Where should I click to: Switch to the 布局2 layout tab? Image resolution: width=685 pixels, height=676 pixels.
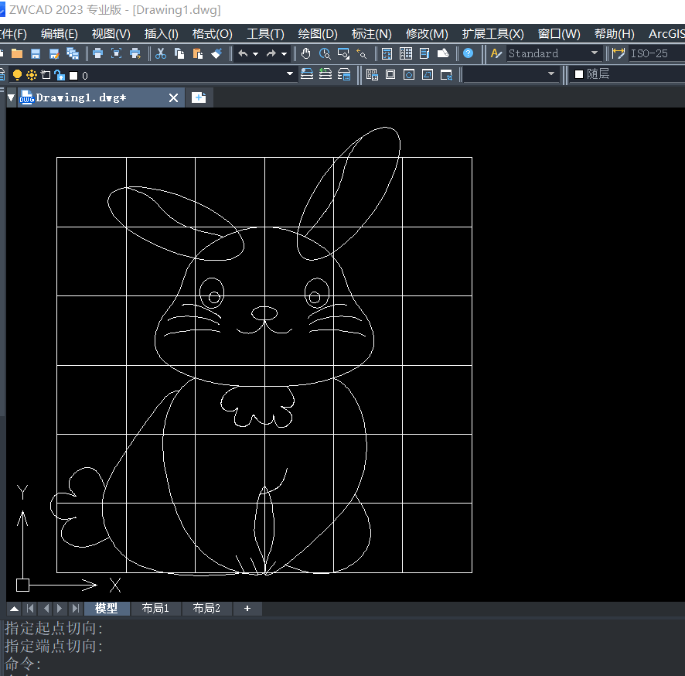pos(206,608)
